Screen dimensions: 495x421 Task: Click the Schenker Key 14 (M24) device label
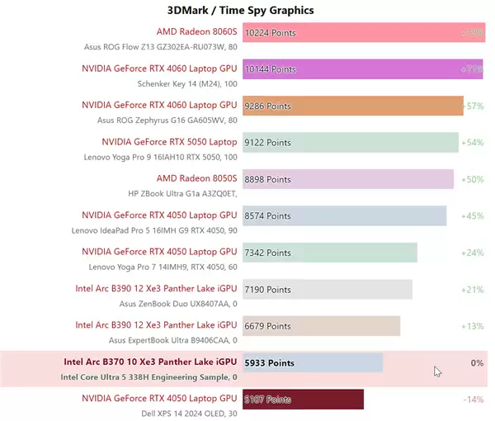[187, 83]
